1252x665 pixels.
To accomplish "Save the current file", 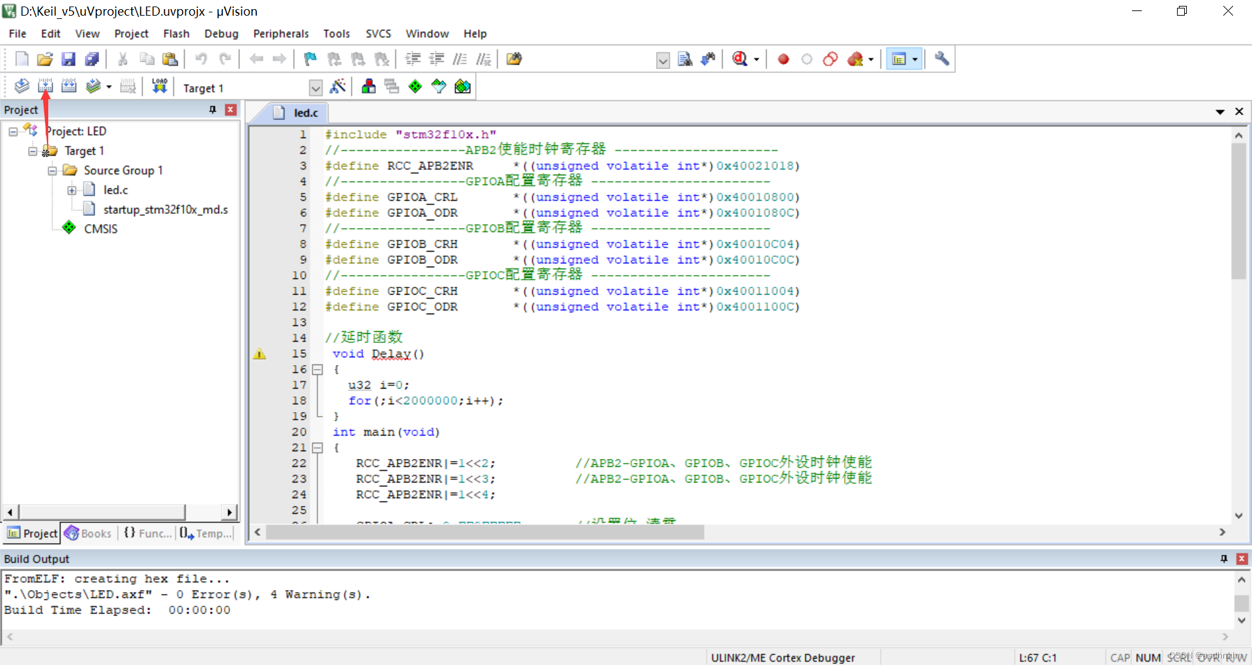I will coord(68,59).
